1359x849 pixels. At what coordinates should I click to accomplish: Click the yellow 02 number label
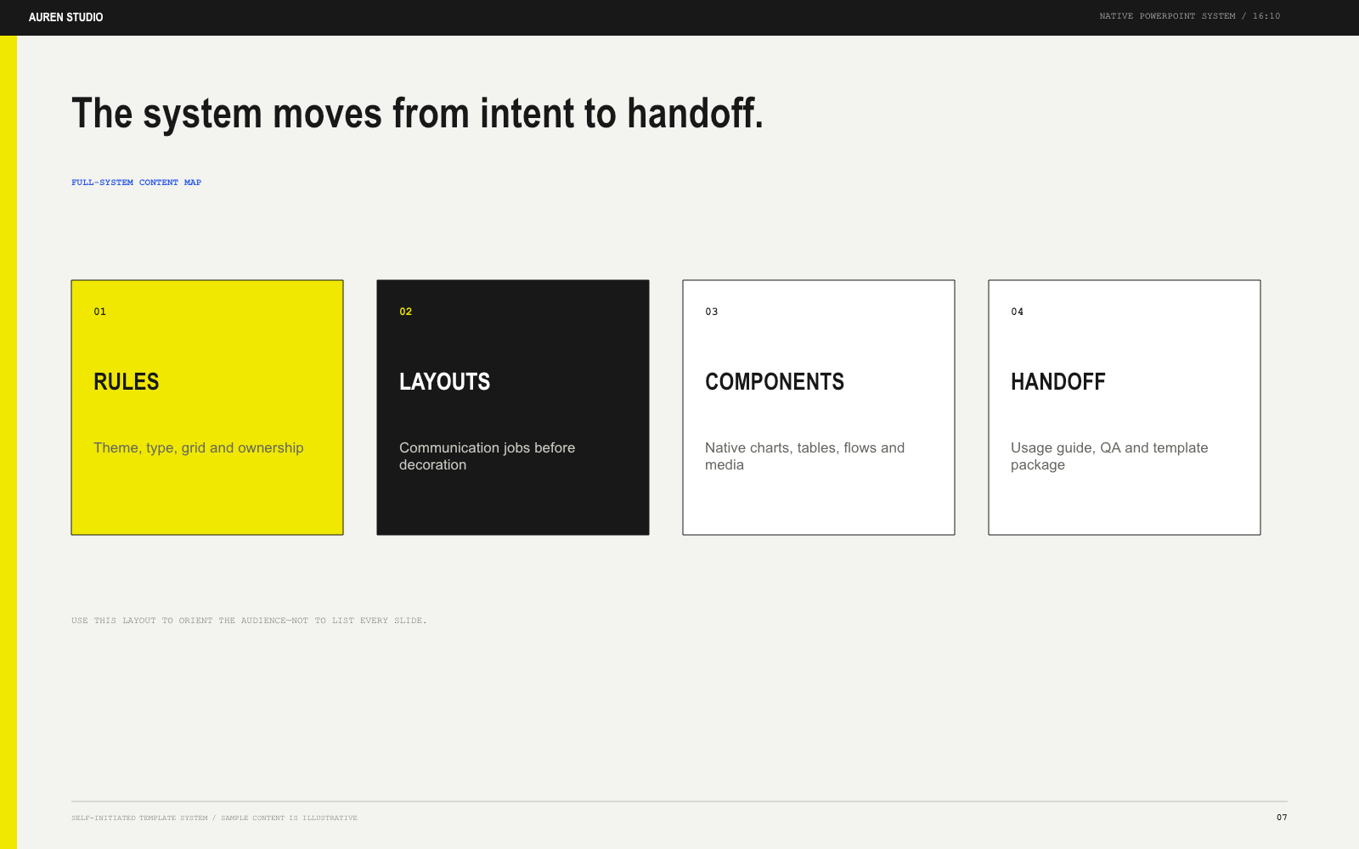[406, 312]
